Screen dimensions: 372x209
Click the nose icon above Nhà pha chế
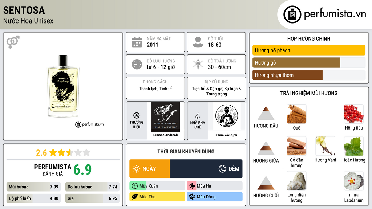pyautogui.click(x=197, y=115)
